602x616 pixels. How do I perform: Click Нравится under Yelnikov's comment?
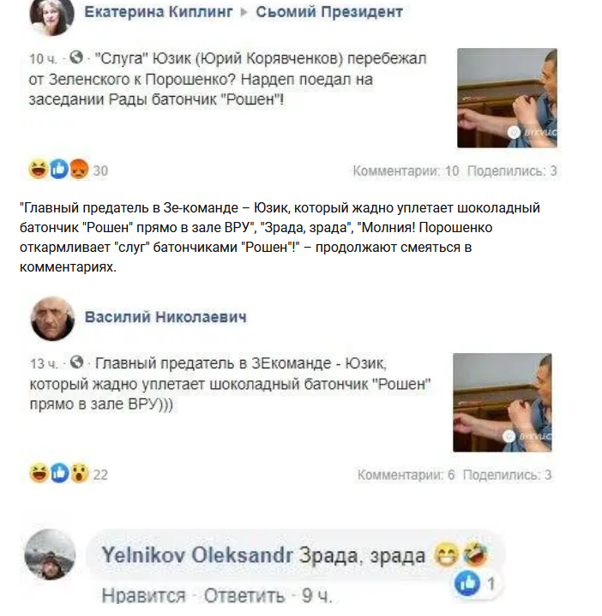pyautogui.click(x=143, y=596)
